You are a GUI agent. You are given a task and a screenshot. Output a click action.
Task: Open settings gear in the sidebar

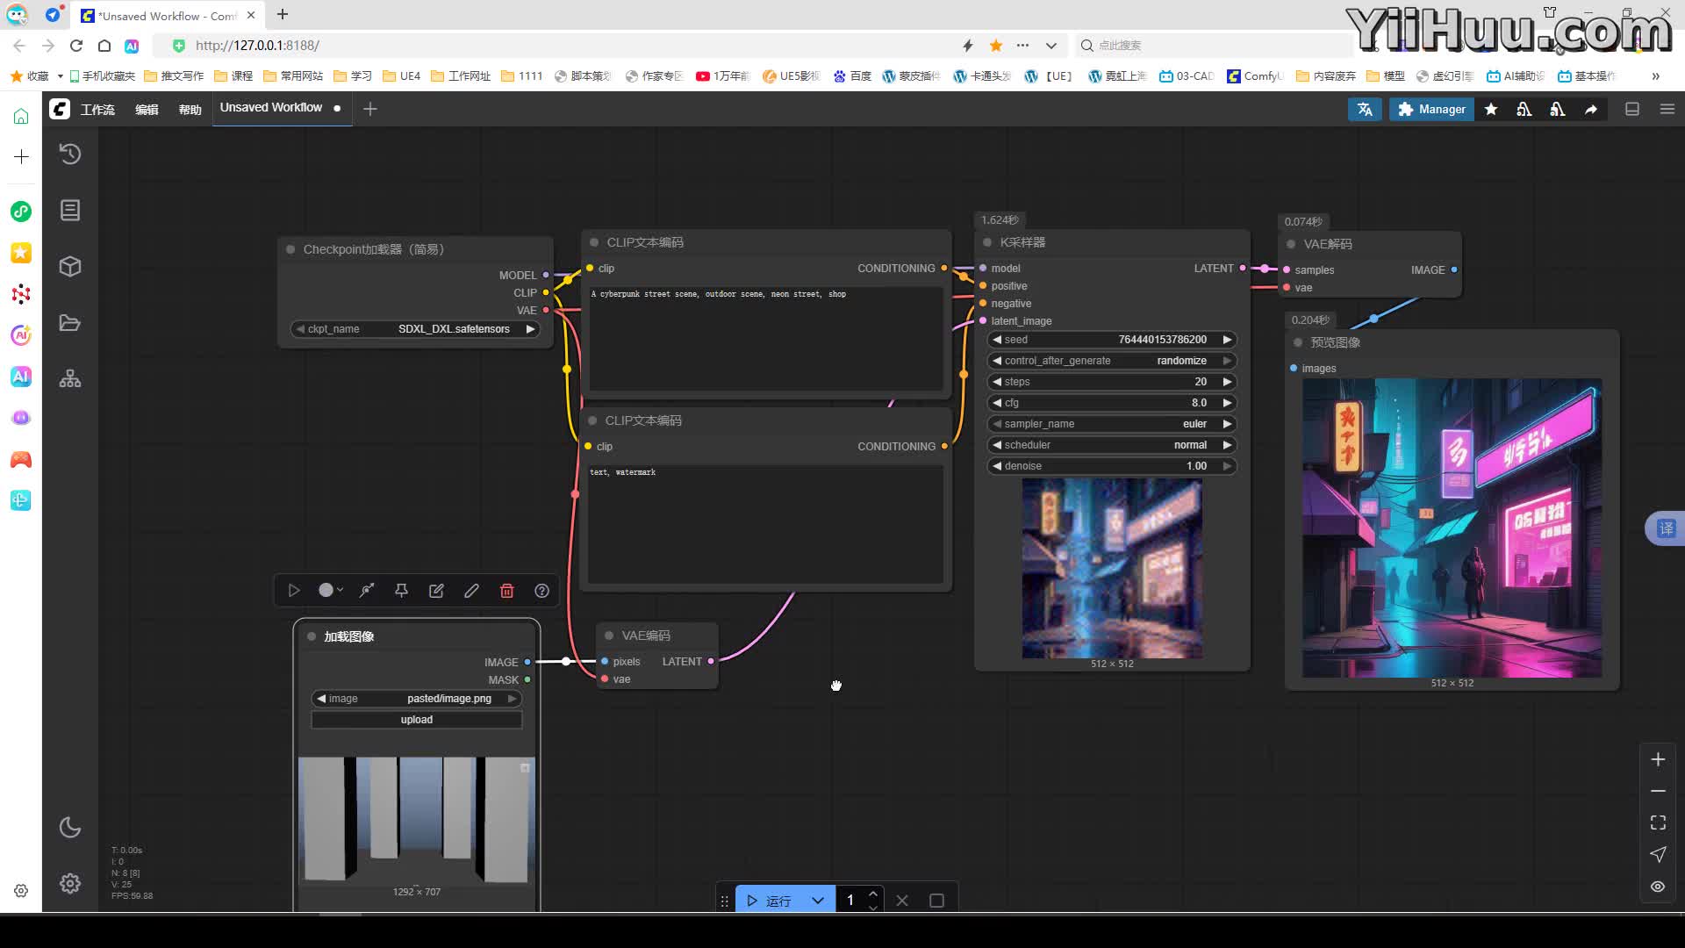click(70, 883)
